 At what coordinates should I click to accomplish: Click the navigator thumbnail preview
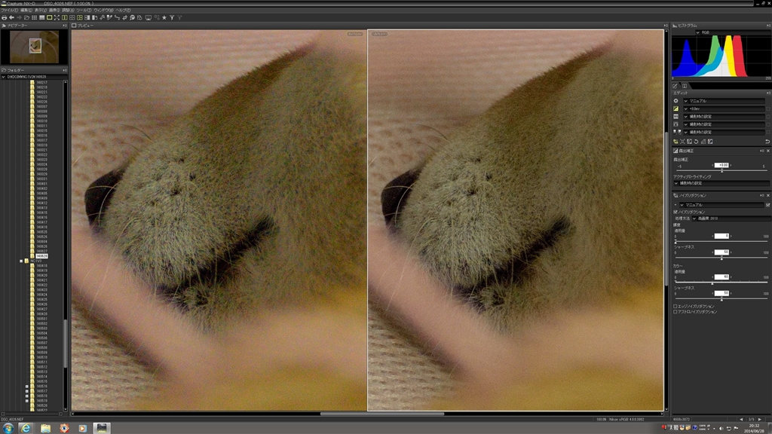(x=35, y=47)
